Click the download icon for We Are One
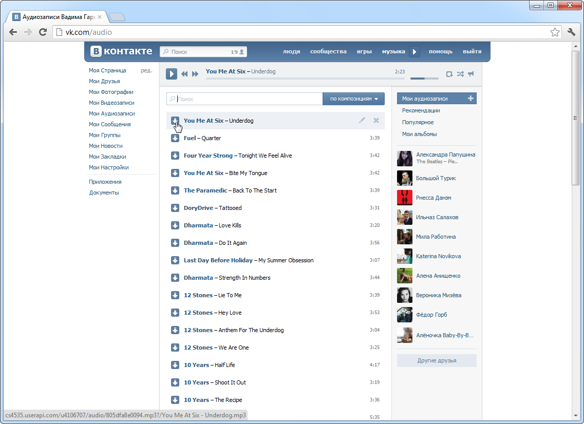Viewport: 584px width, 424px height. [175, 348]
